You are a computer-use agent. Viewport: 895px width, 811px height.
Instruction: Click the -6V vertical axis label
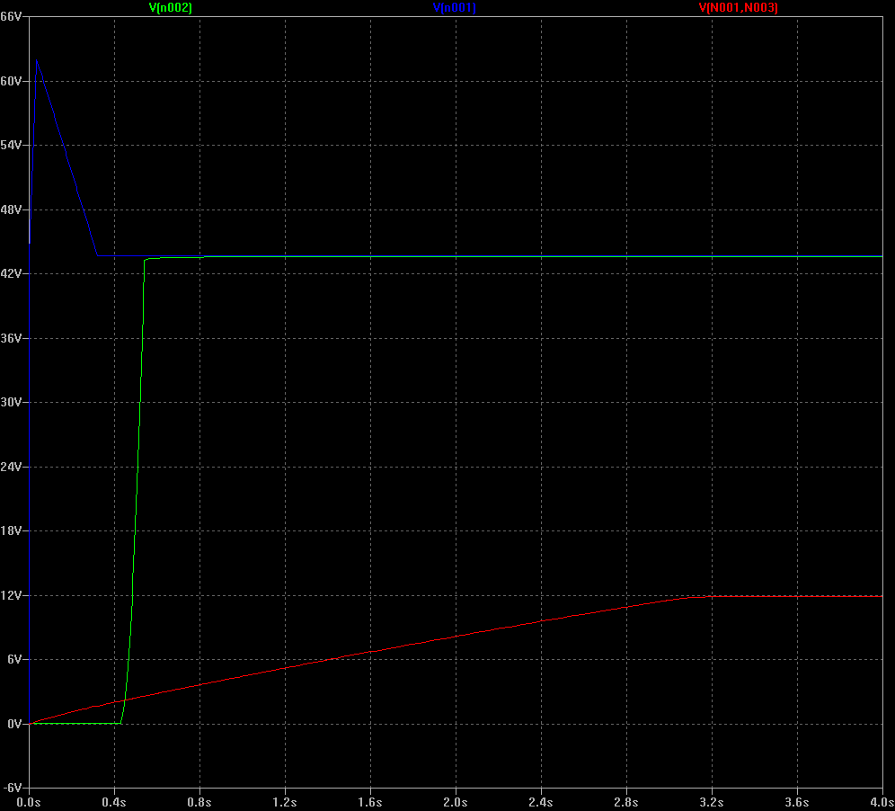click(12, 788)
